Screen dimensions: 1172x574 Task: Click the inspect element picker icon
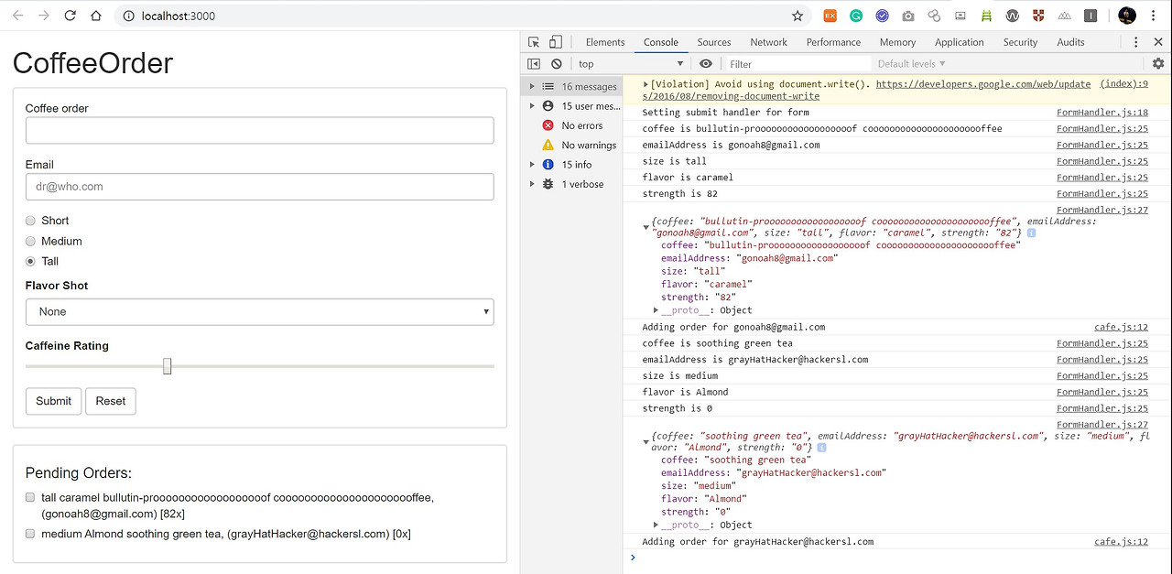pyautogui.click(x=535, y=42)
